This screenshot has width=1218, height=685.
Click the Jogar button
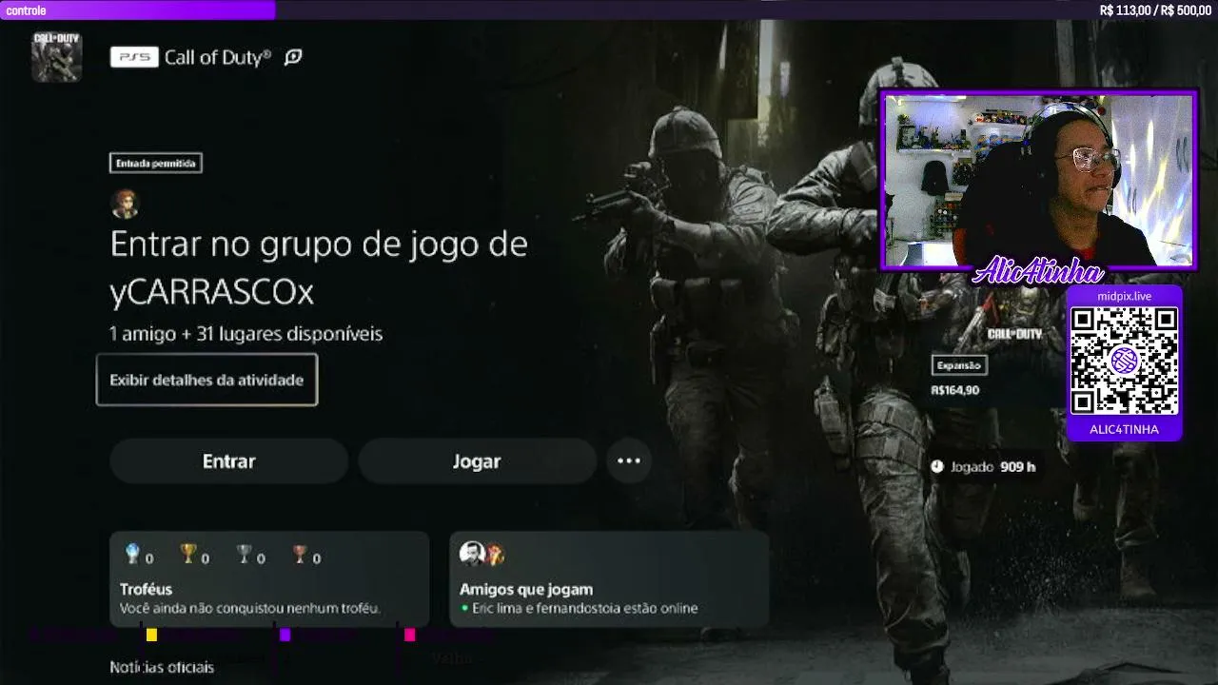[477, 461]
